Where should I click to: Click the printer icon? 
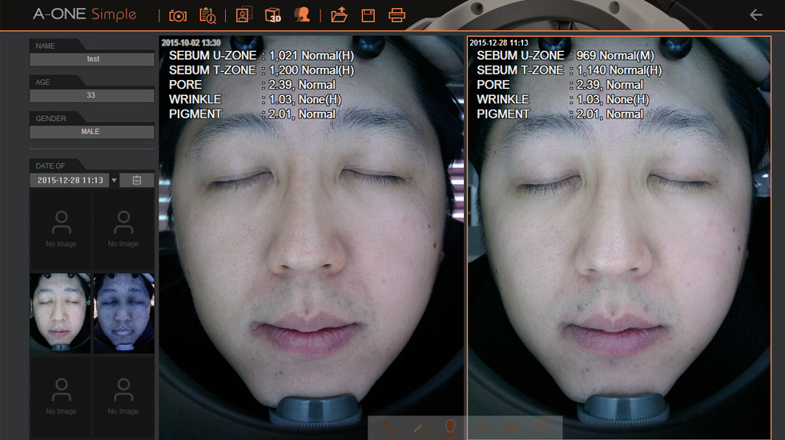[x=397, y=15]
